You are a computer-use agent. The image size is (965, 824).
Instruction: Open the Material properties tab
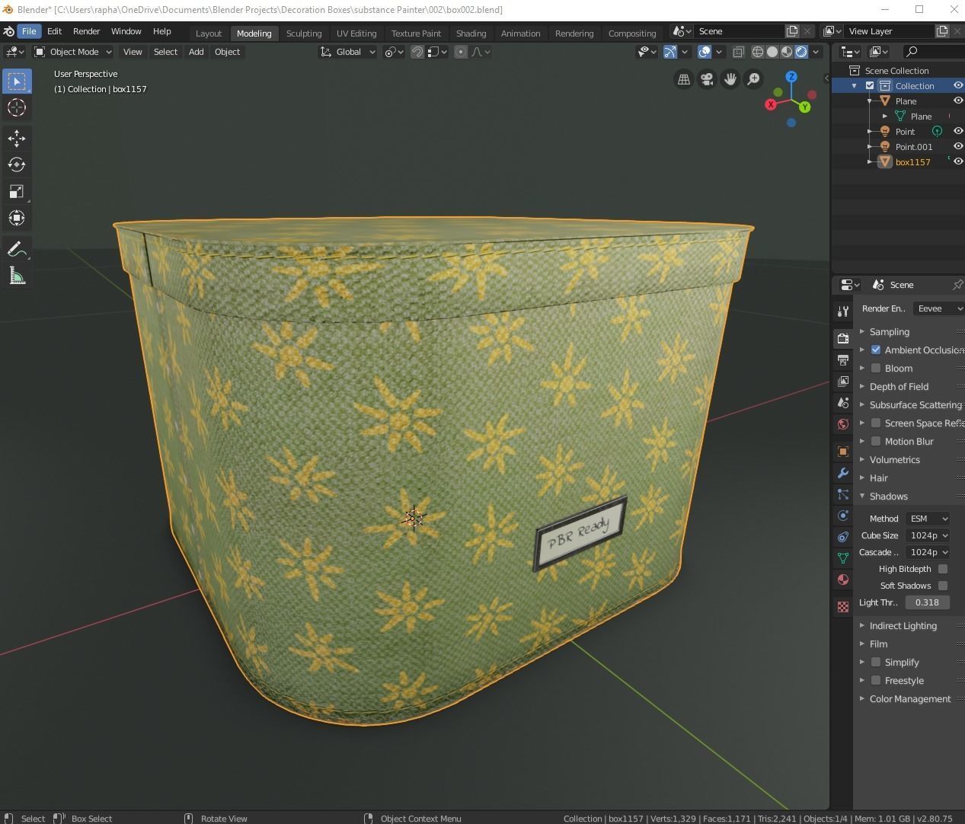coord(842,580)
